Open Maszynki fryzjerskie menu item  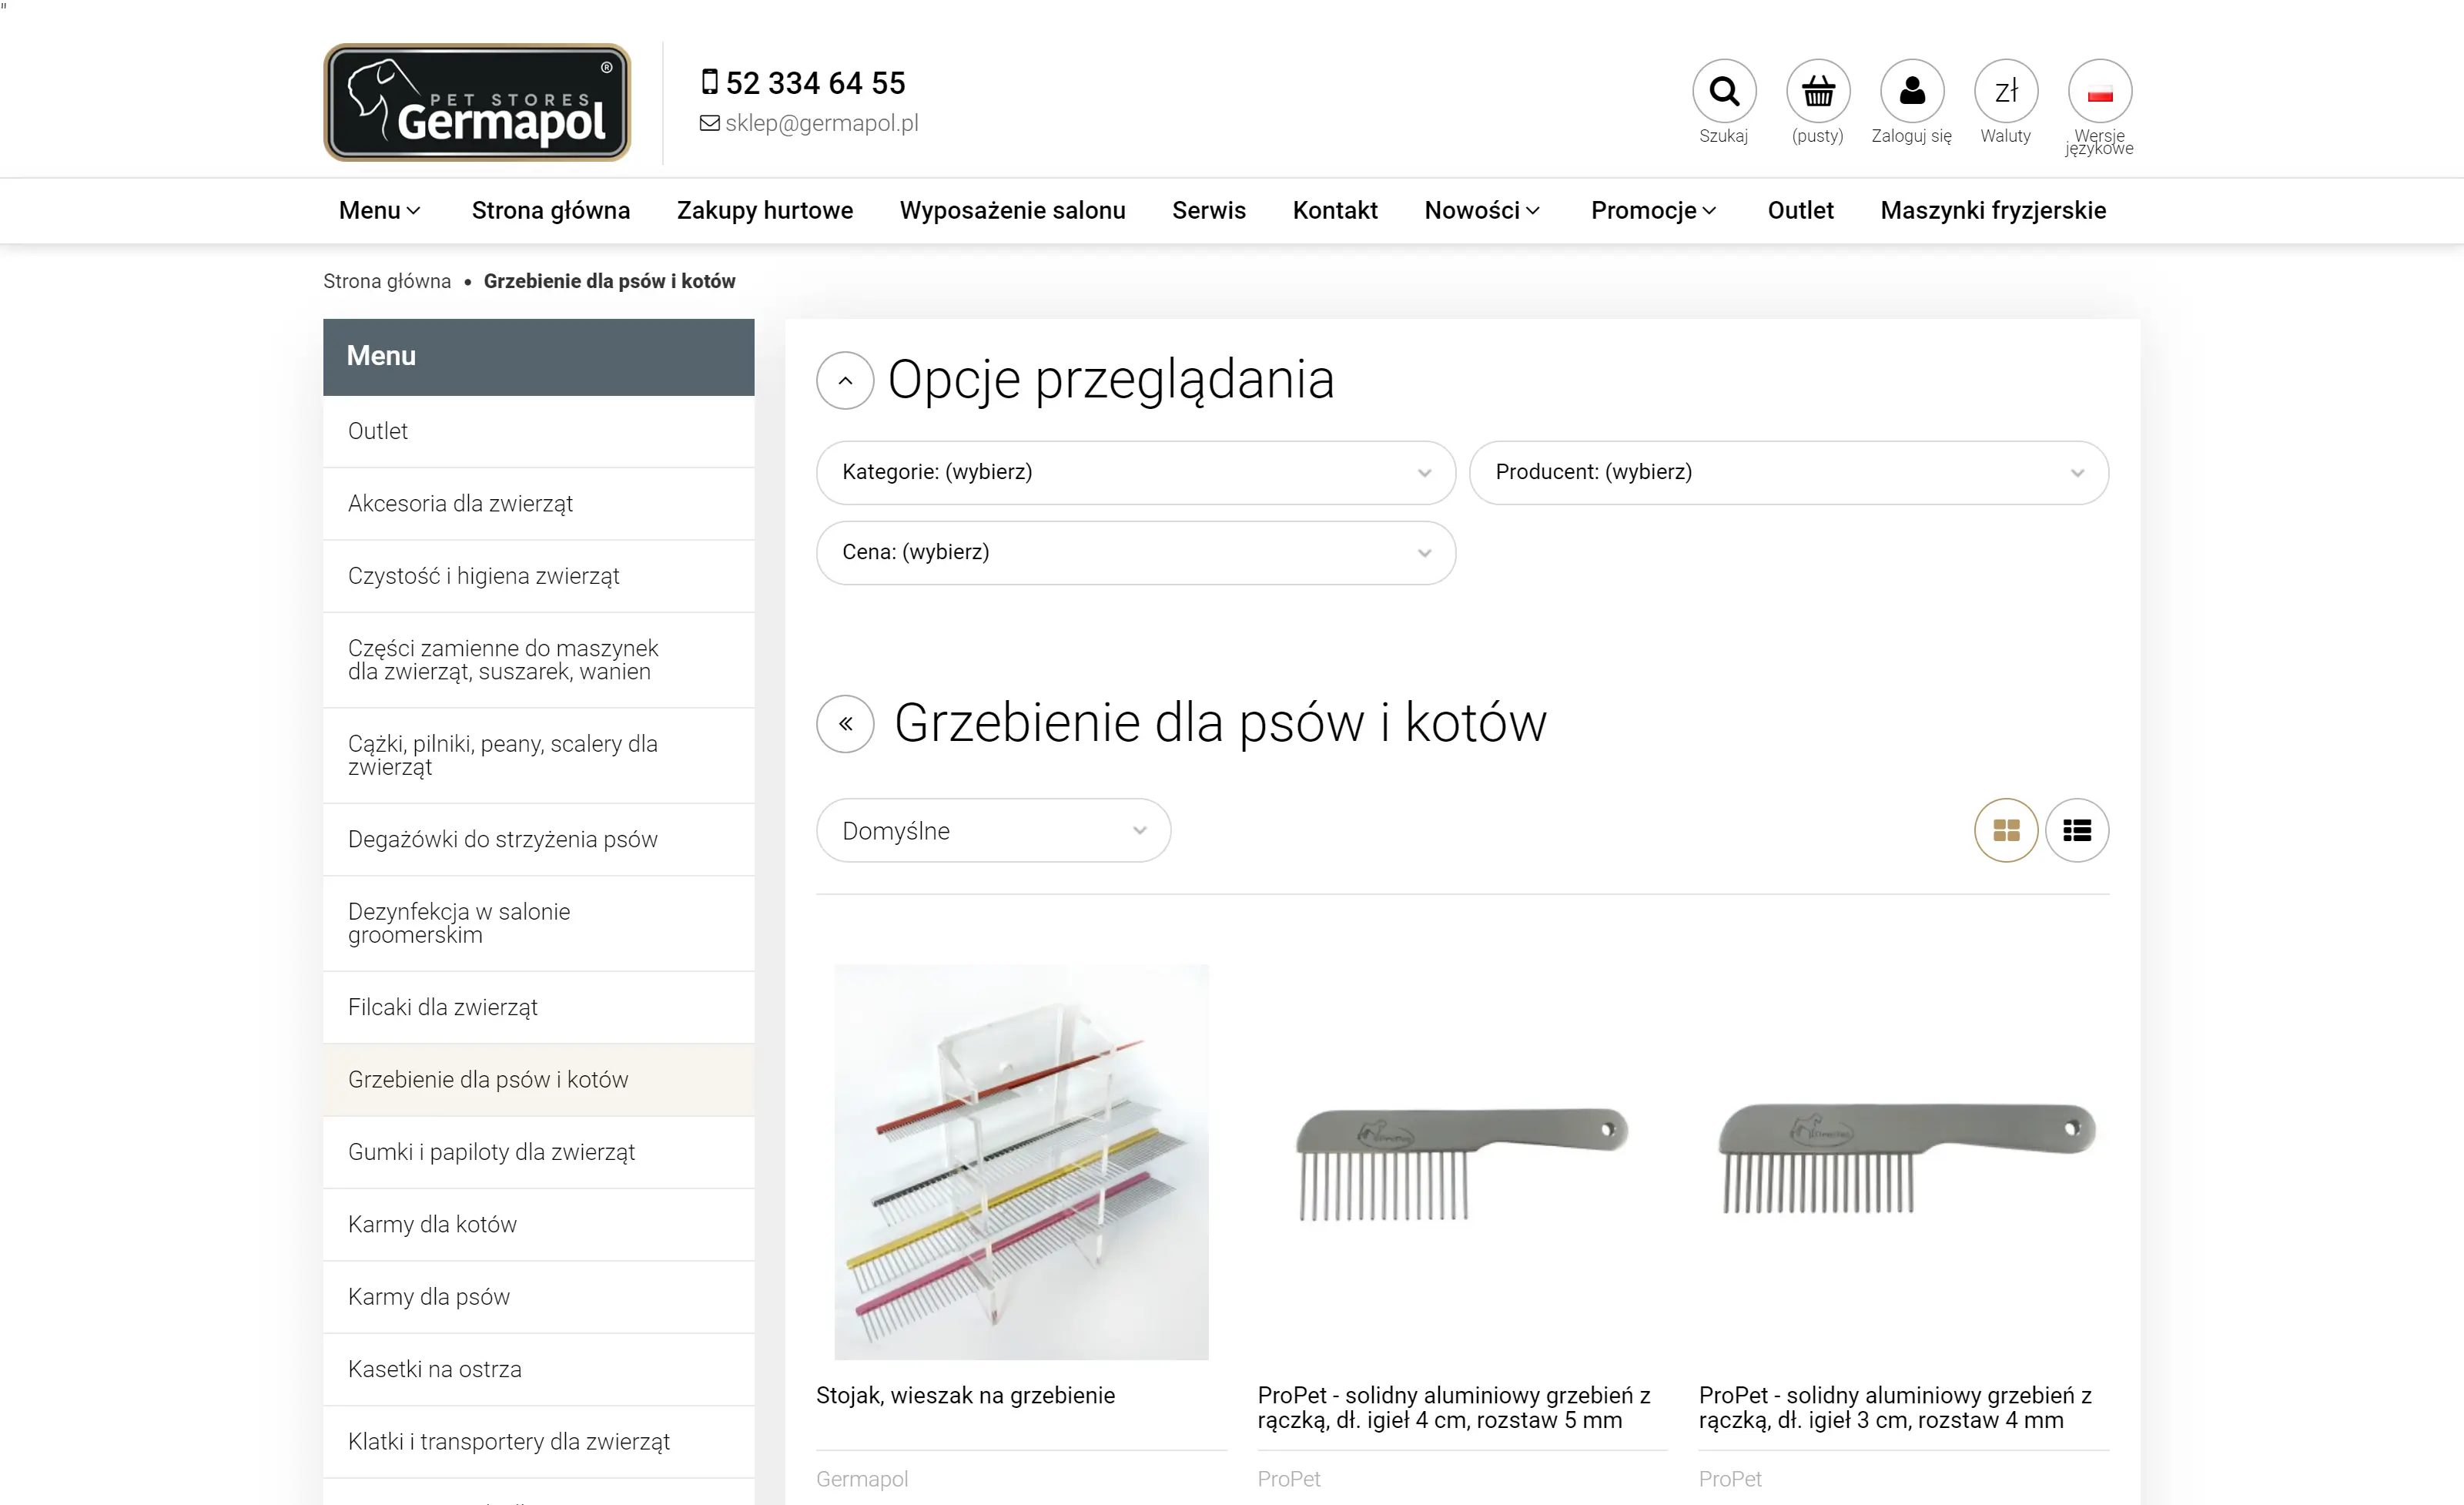[x=1993, y=211]
